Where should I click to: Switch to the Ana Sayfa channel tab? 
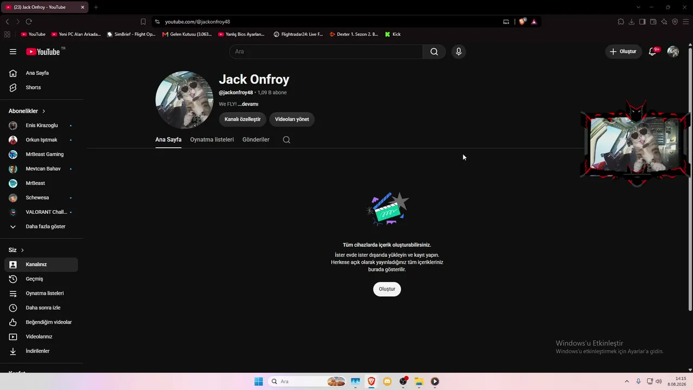[168, 140]
